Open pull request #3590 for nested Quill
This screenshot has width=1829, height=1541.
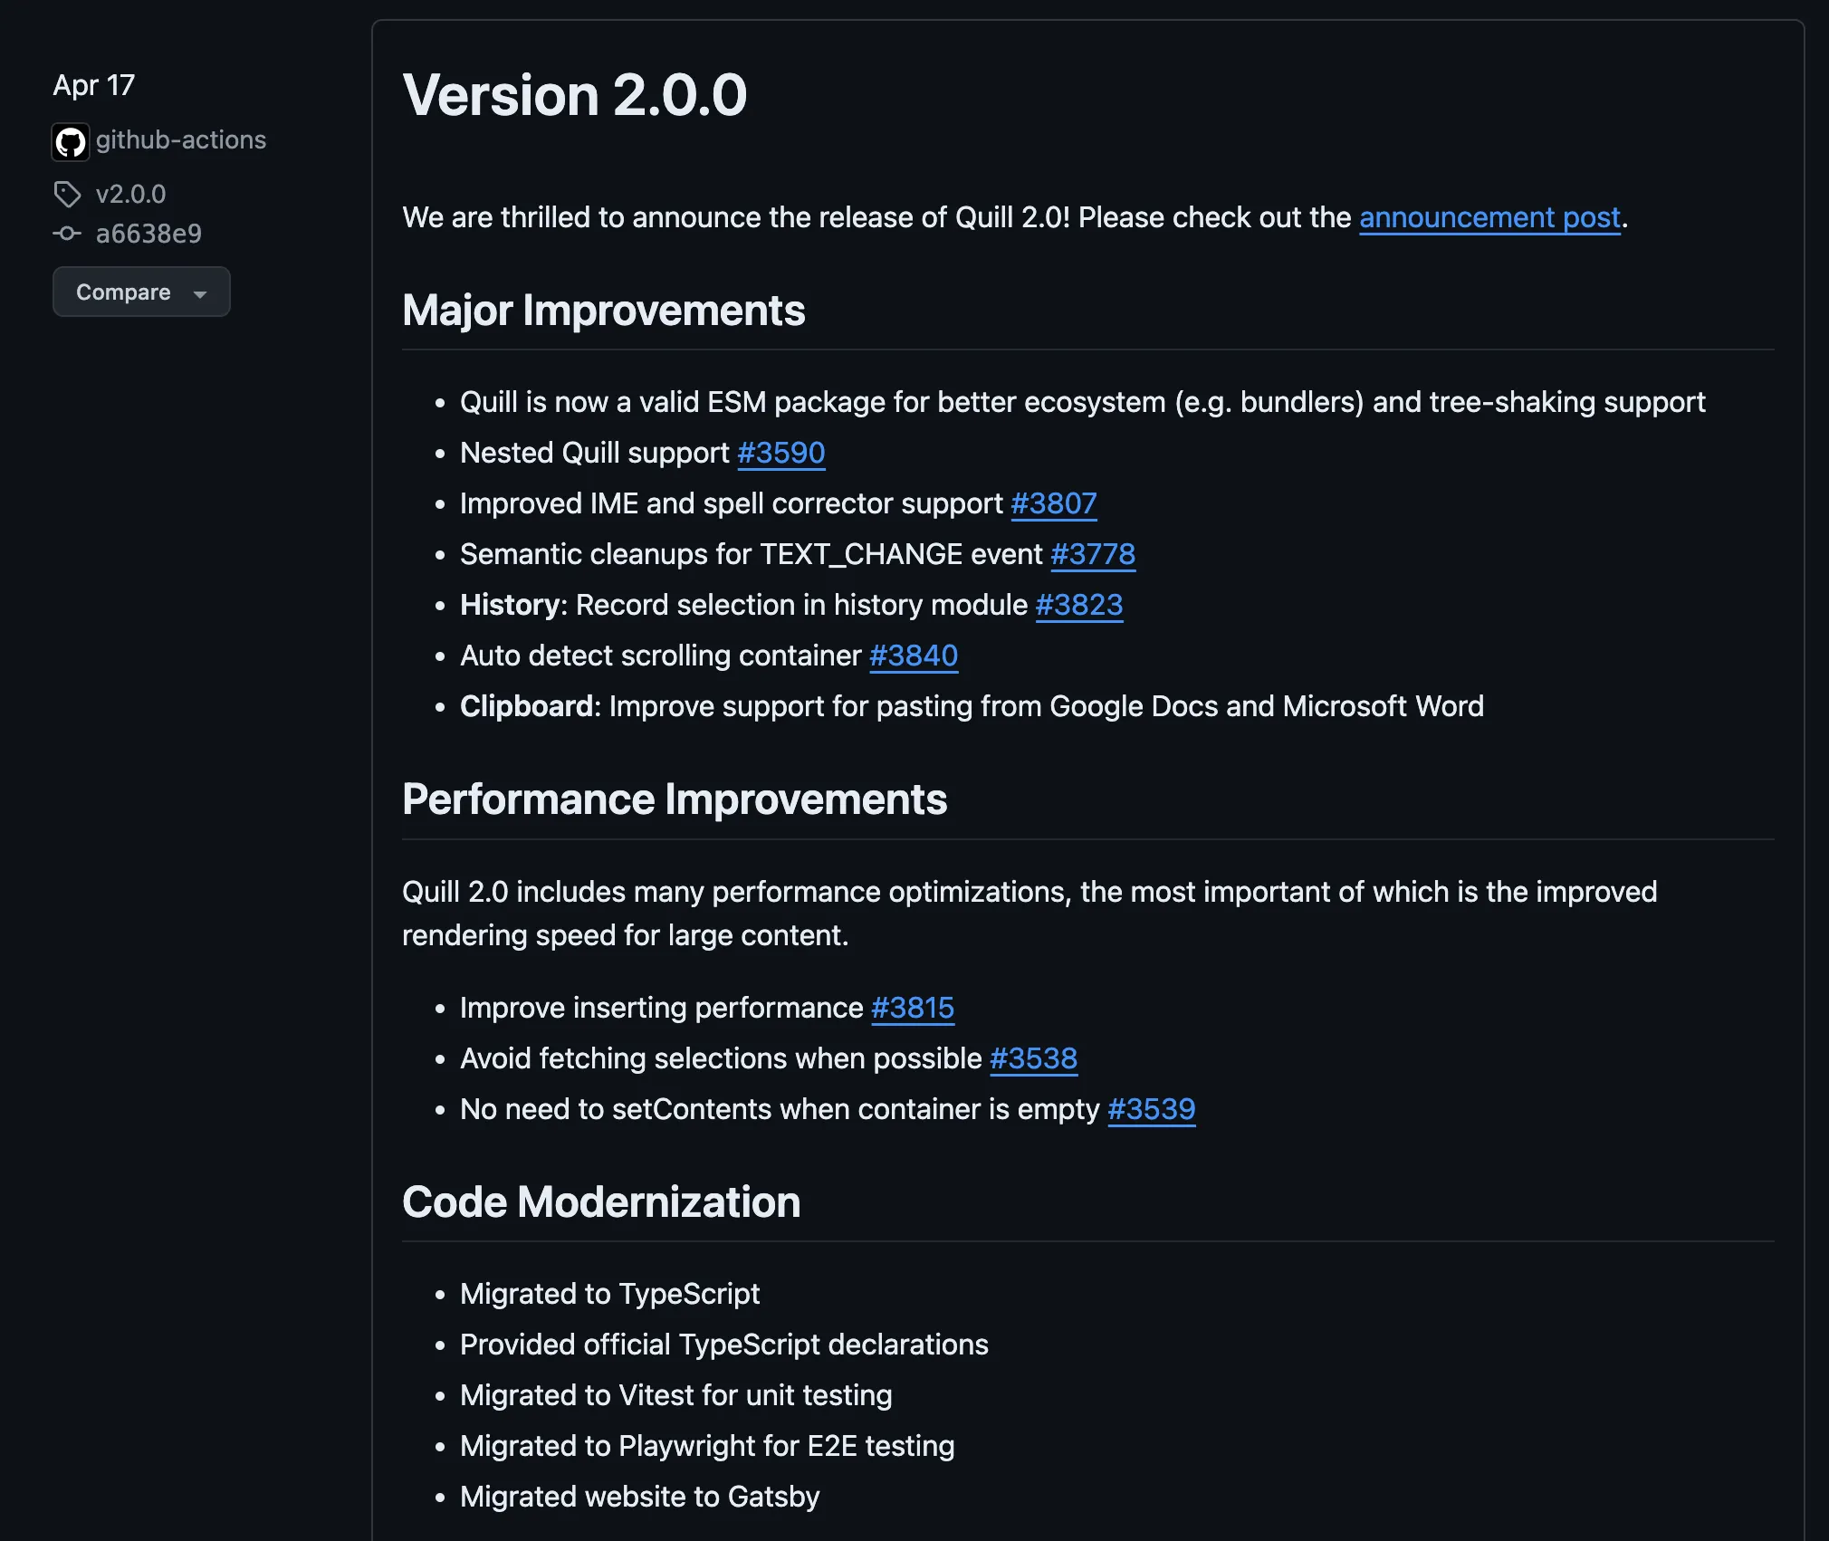click(x=780, y=453)
